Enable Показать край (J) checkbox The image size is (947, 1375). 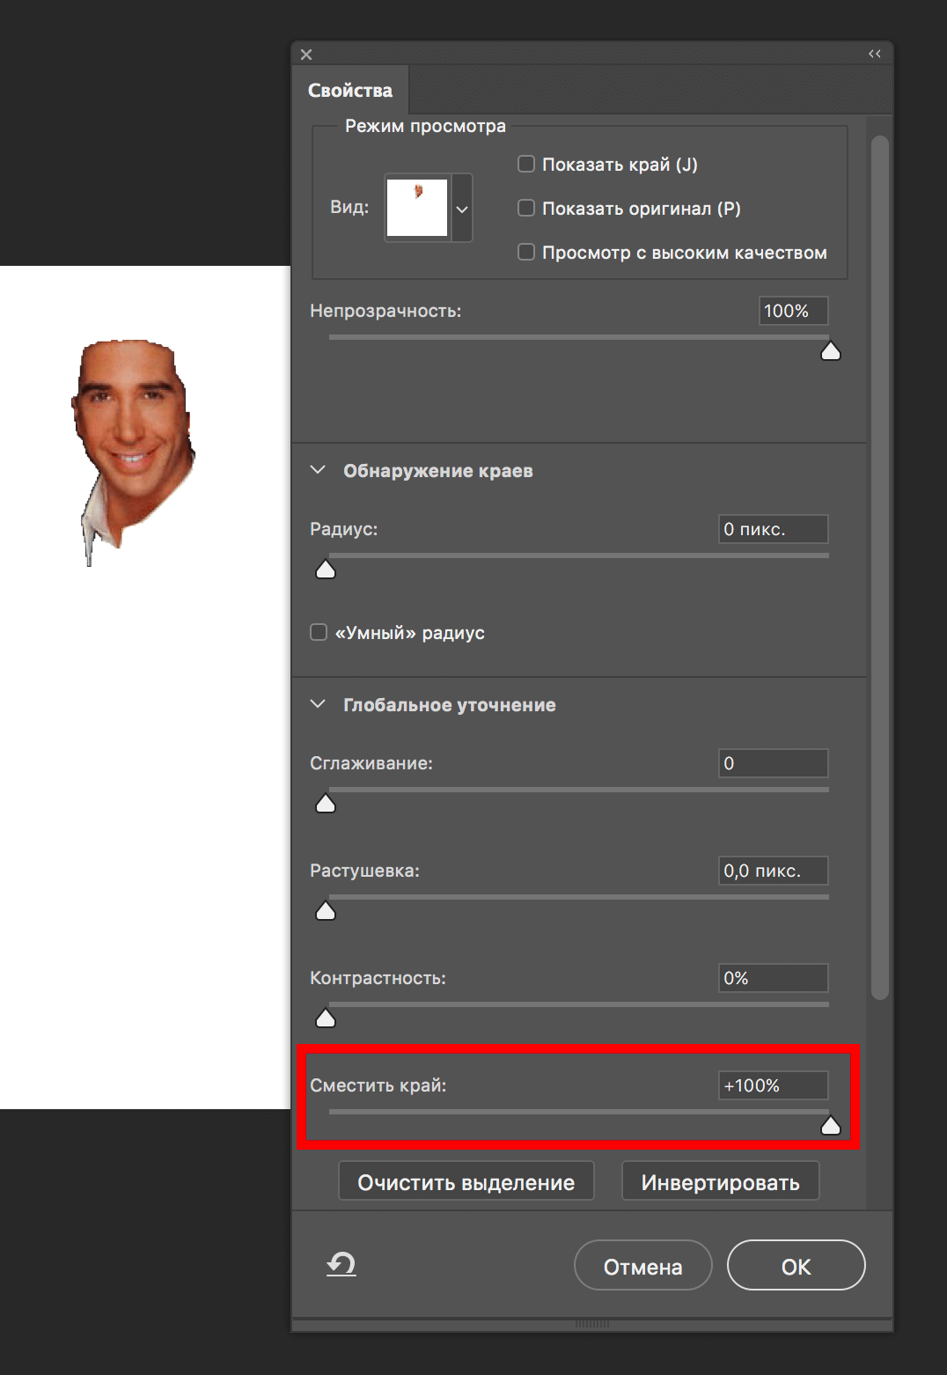pos(525,163)
